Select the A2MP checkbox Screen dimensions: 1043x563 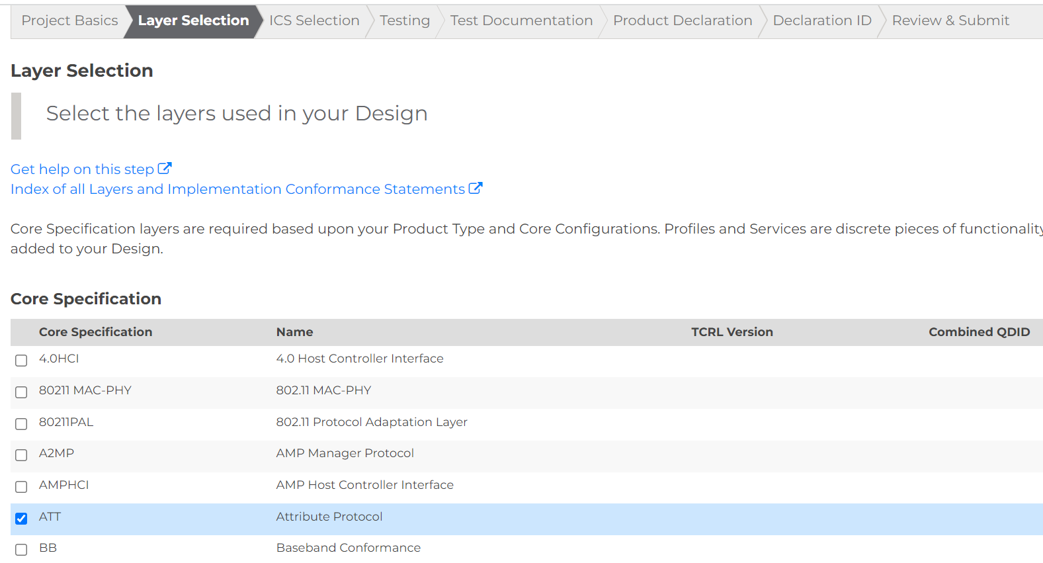[21, 455]
